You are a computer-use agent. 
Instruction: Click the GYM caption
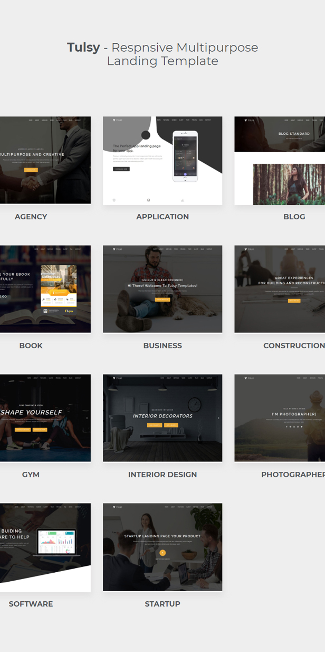click(x=31, y=474)
